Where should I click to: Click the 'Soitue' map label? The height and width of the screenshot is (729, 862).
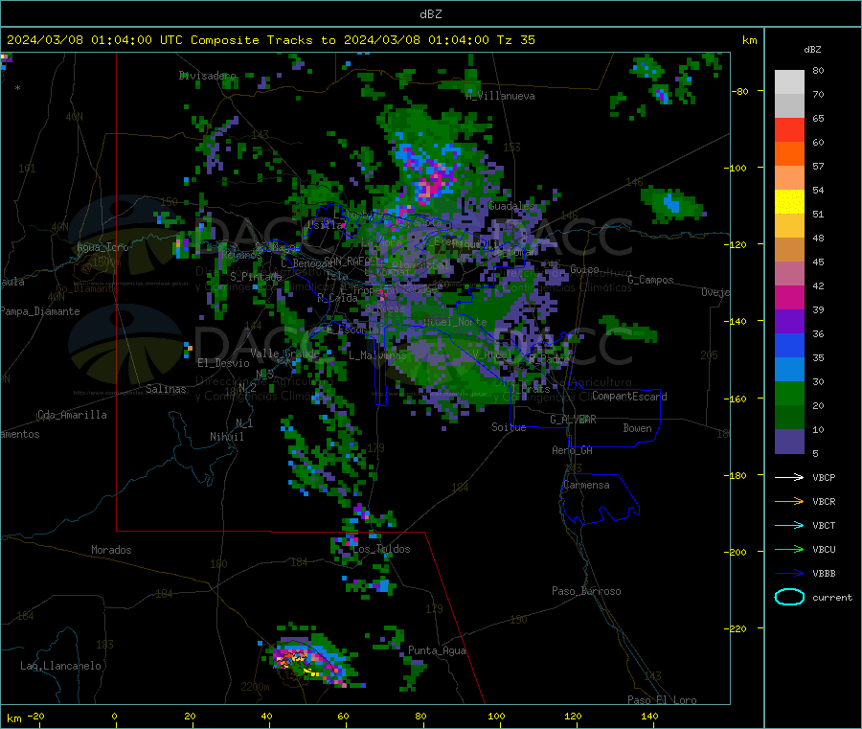pos(509,427)
